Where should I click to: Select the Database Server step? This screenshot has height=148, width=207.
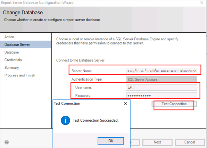pyautogui.click(x=17, y=44)
